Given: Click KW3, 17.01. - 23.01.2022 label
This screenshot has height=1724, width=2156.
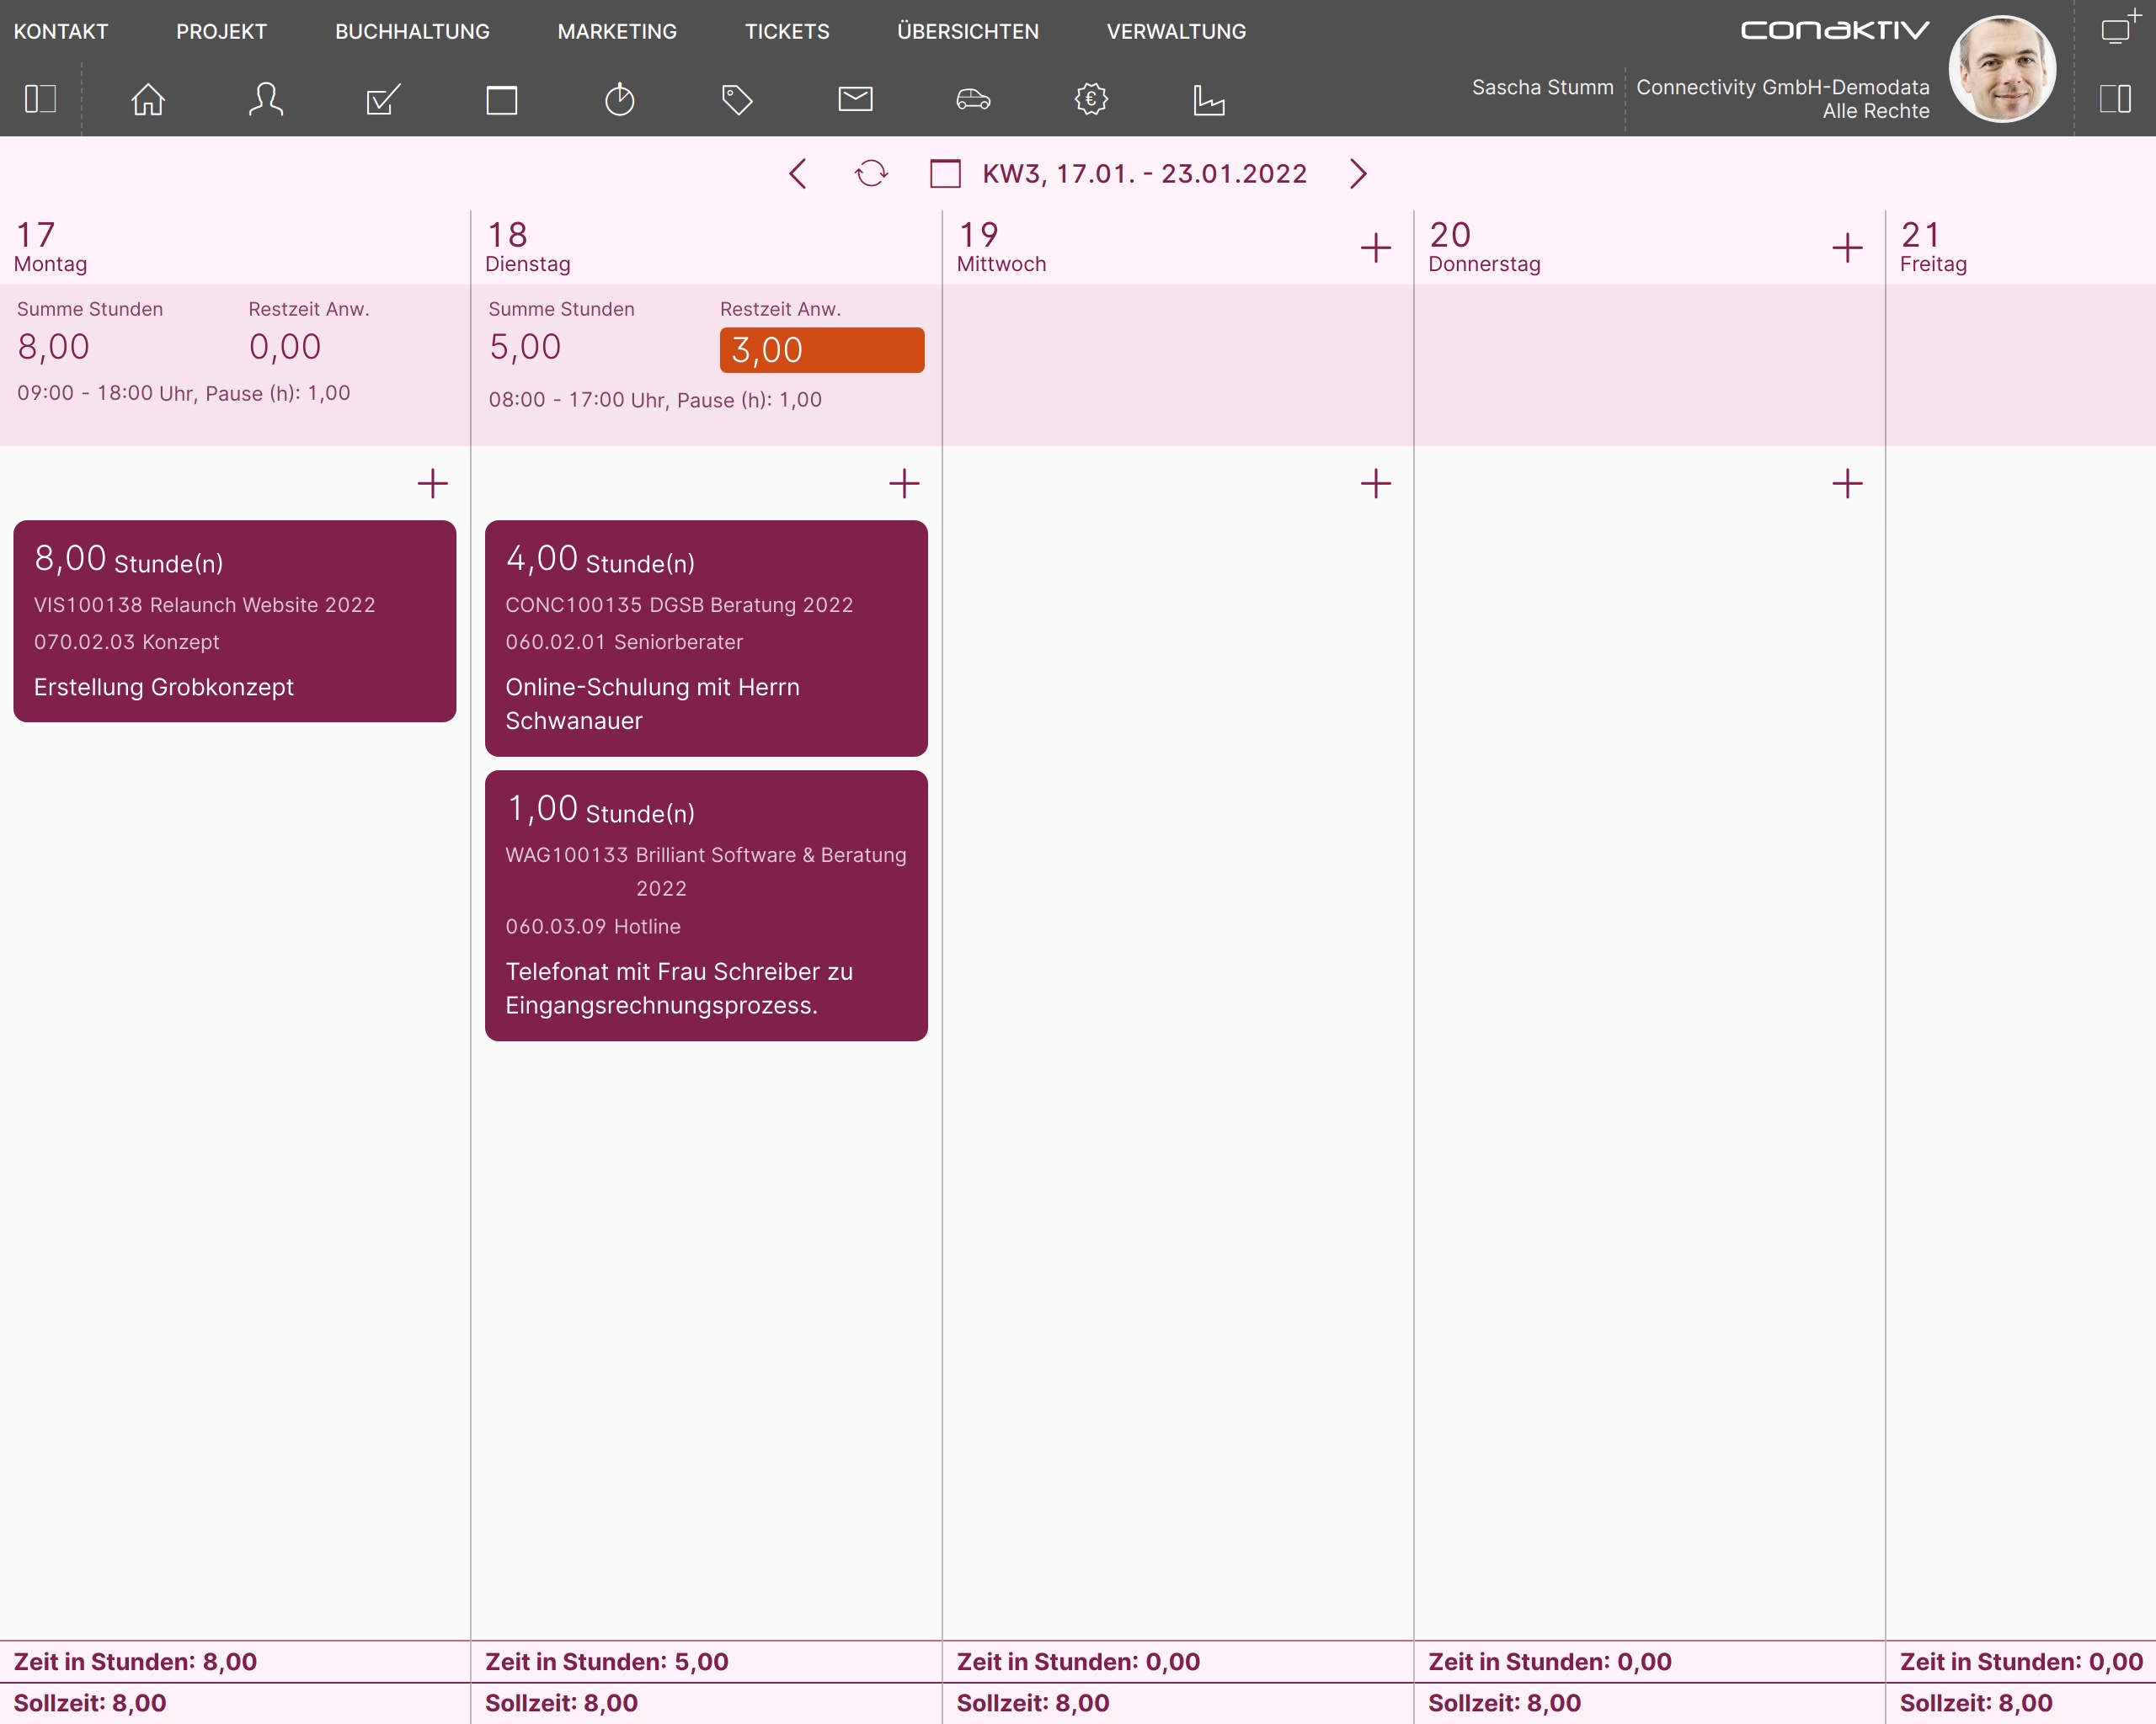Looking at the screenshot, I should [1145, 173].
